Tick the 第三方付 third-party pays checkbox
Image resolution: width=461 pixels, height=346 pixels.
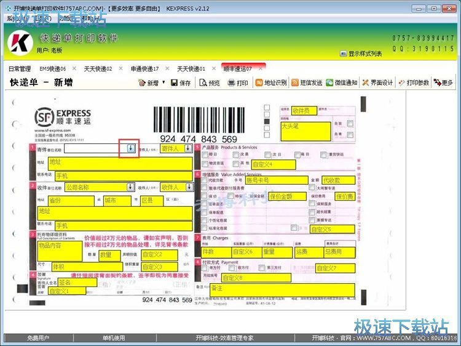click(262, 268)
